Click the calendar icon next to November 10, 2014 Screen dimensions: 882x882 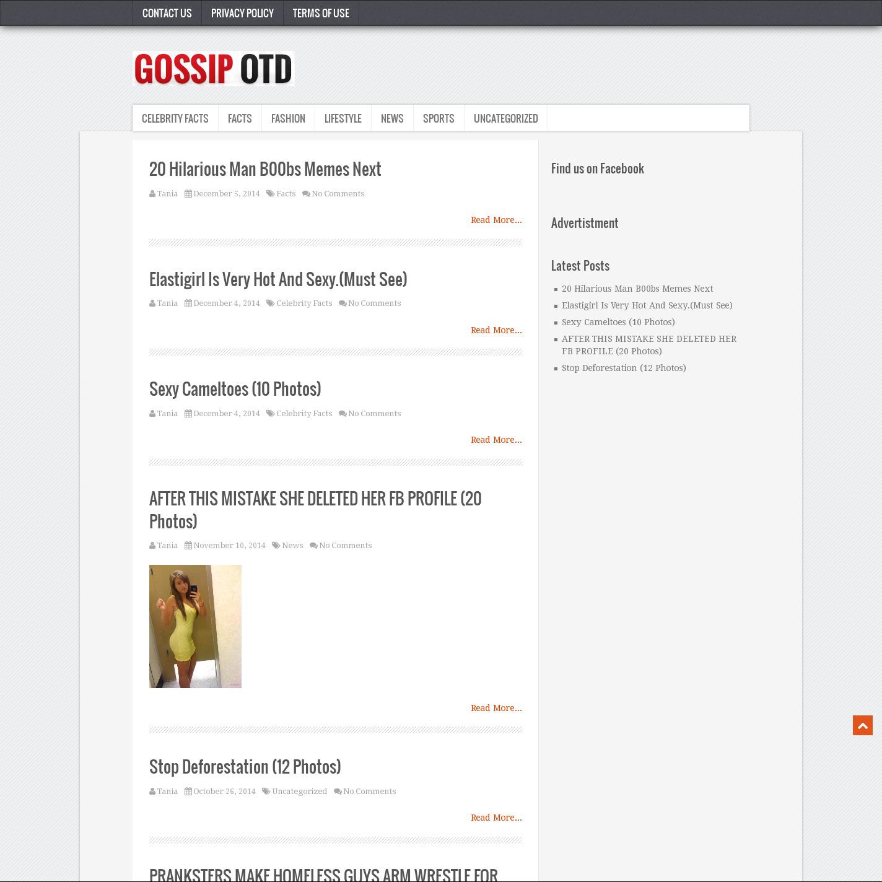pos(188,546)
